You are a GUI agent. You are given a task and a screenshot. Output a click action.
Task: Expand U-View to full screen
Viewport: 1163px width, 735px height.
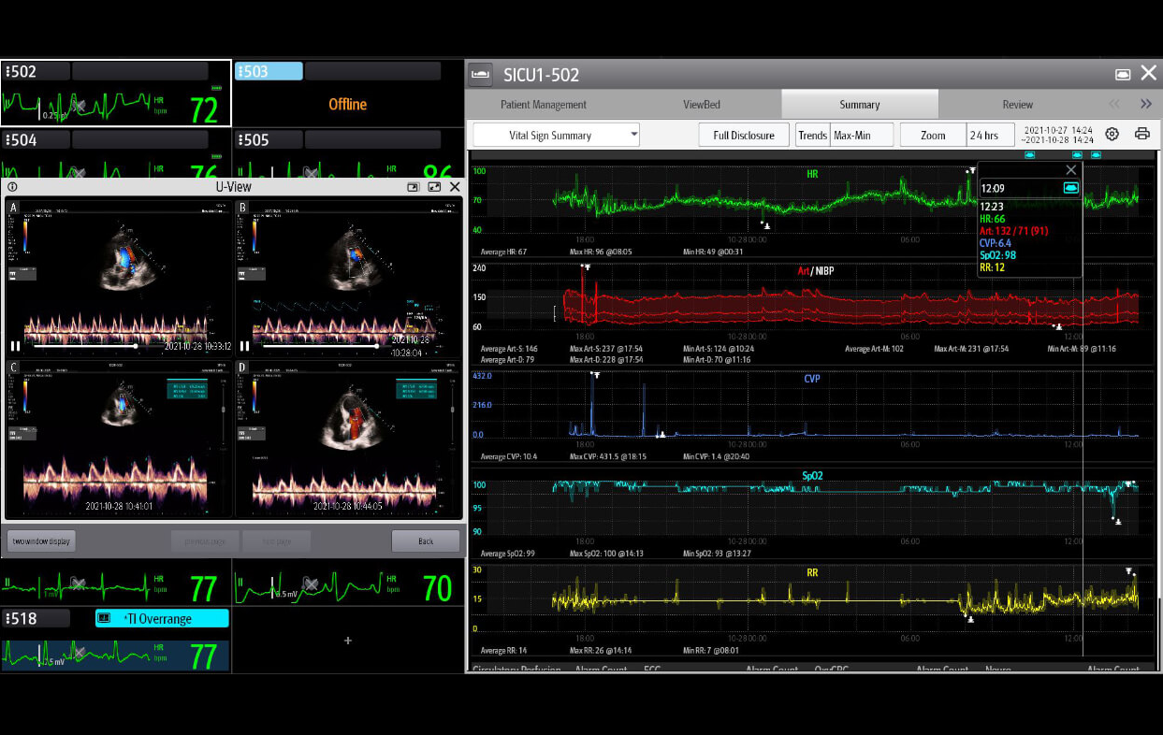434,187
